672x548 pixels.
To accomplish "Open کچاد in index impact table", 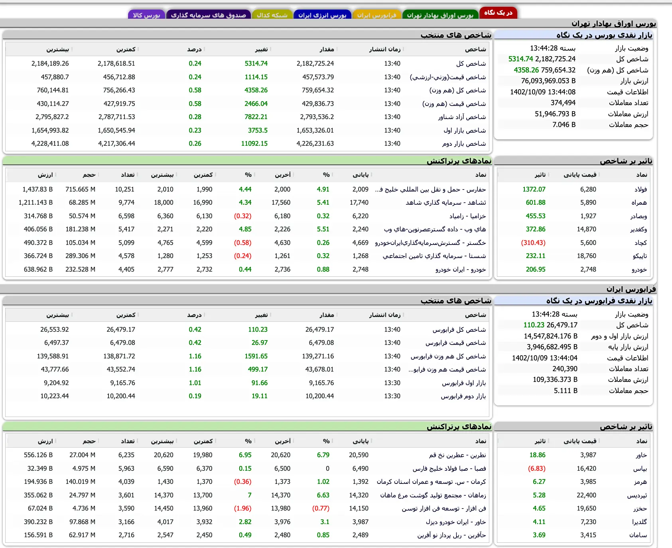I will click(x=641, y=243).
